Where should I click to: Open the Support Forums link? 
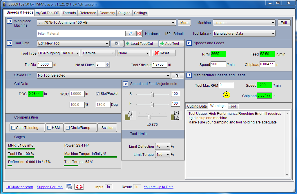pyautogui.click(x=50, y=187)
